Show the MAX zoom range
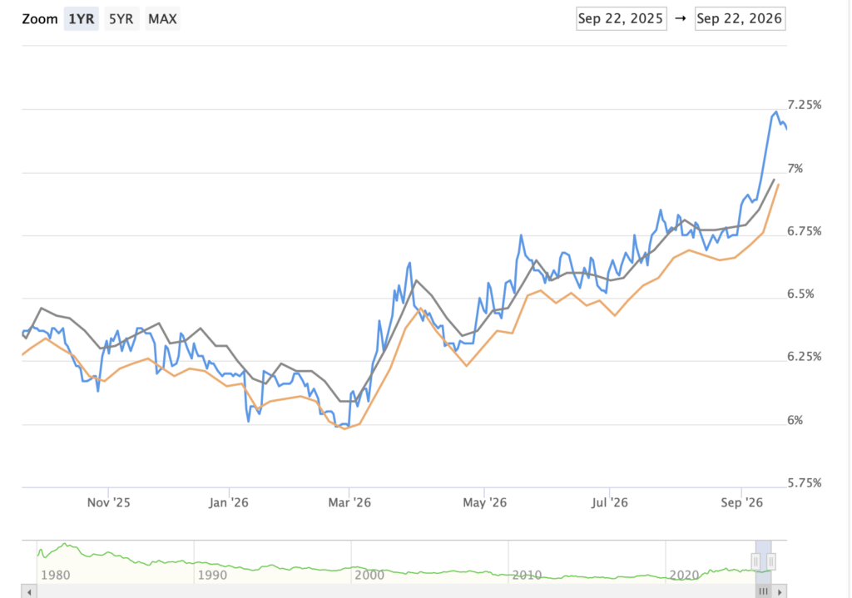Screen dimensions: 852x598 (x=162, y=19)
